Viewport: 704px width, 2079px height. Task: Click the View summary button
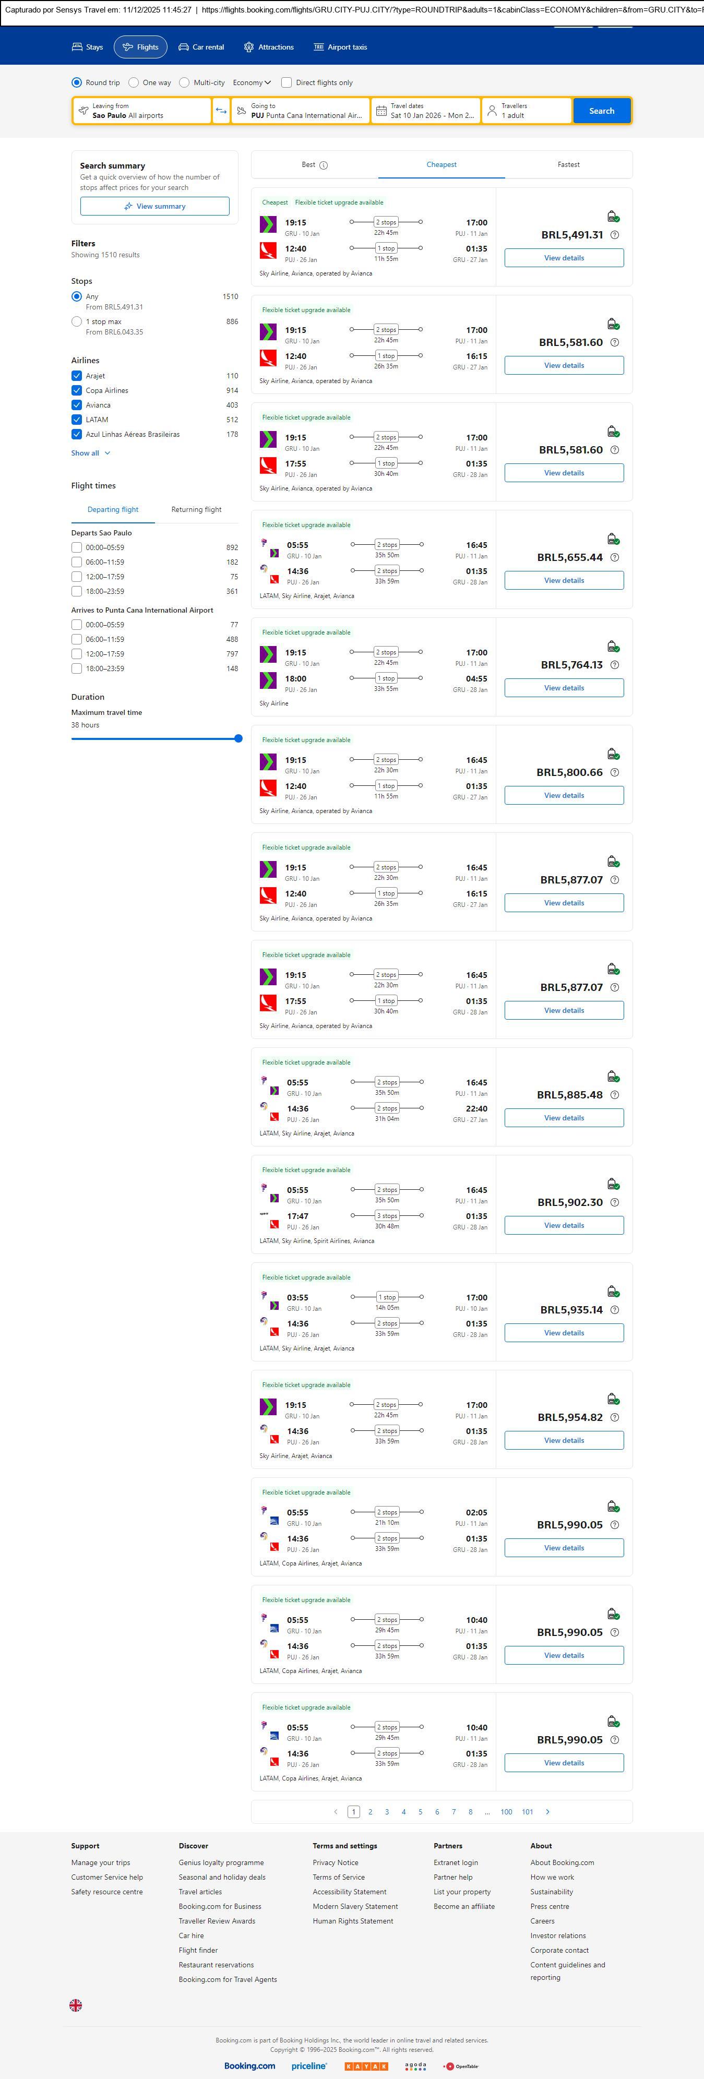click(154, 207)
